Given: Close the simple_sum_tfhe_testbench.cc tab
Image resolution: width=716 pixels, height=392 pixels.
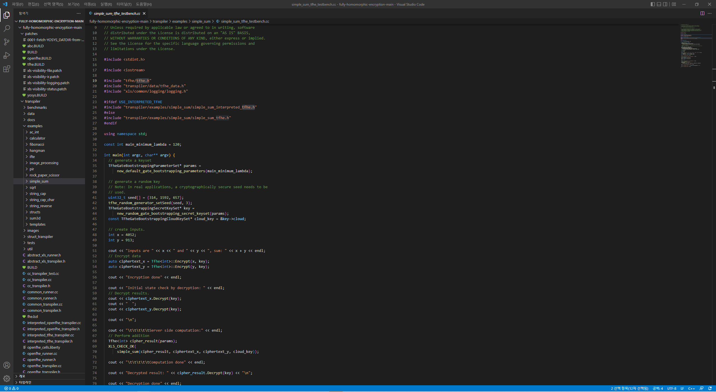Looking at the screenshot, I should tap(144, 13).
